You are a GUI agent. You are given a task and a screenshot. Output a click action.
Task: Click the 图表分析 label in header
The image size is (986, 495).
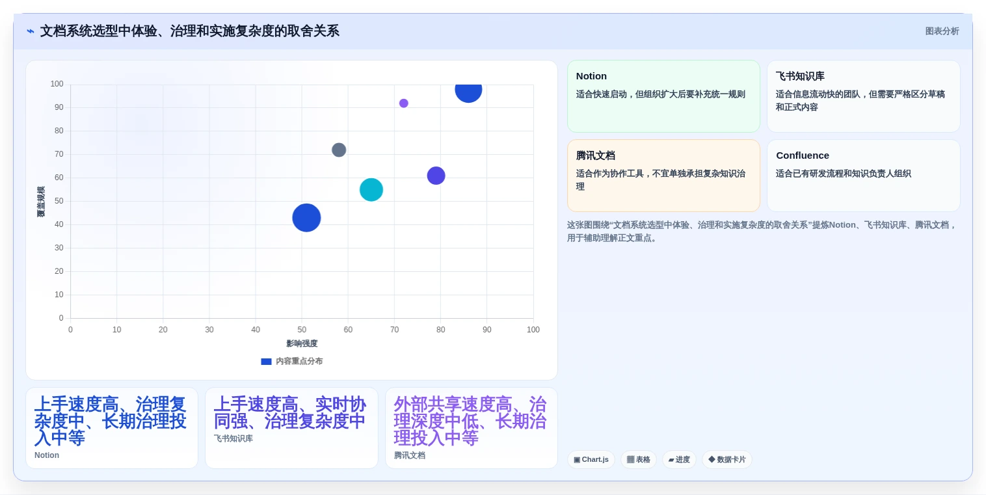[x=942, y=31]
